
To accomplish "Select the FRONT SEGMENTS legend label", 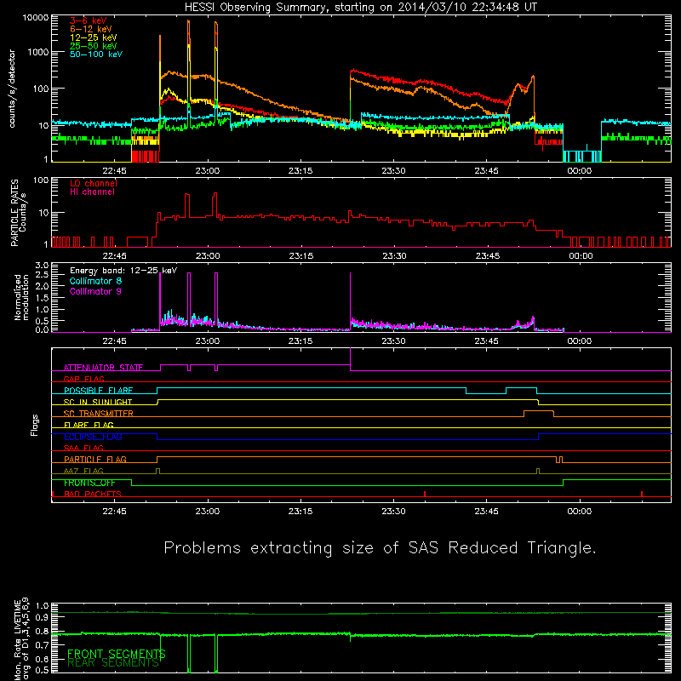I will (117, 654).
